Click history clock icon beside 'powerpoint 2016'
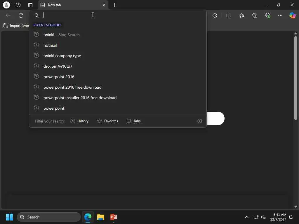The width and height of the screenshot is (299, 224). (36, 76)
